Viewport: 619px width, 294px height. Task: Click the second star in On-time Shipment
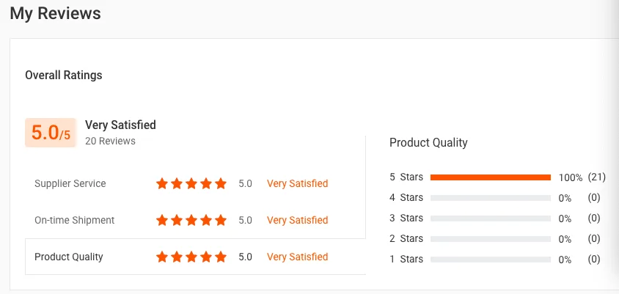177,220
